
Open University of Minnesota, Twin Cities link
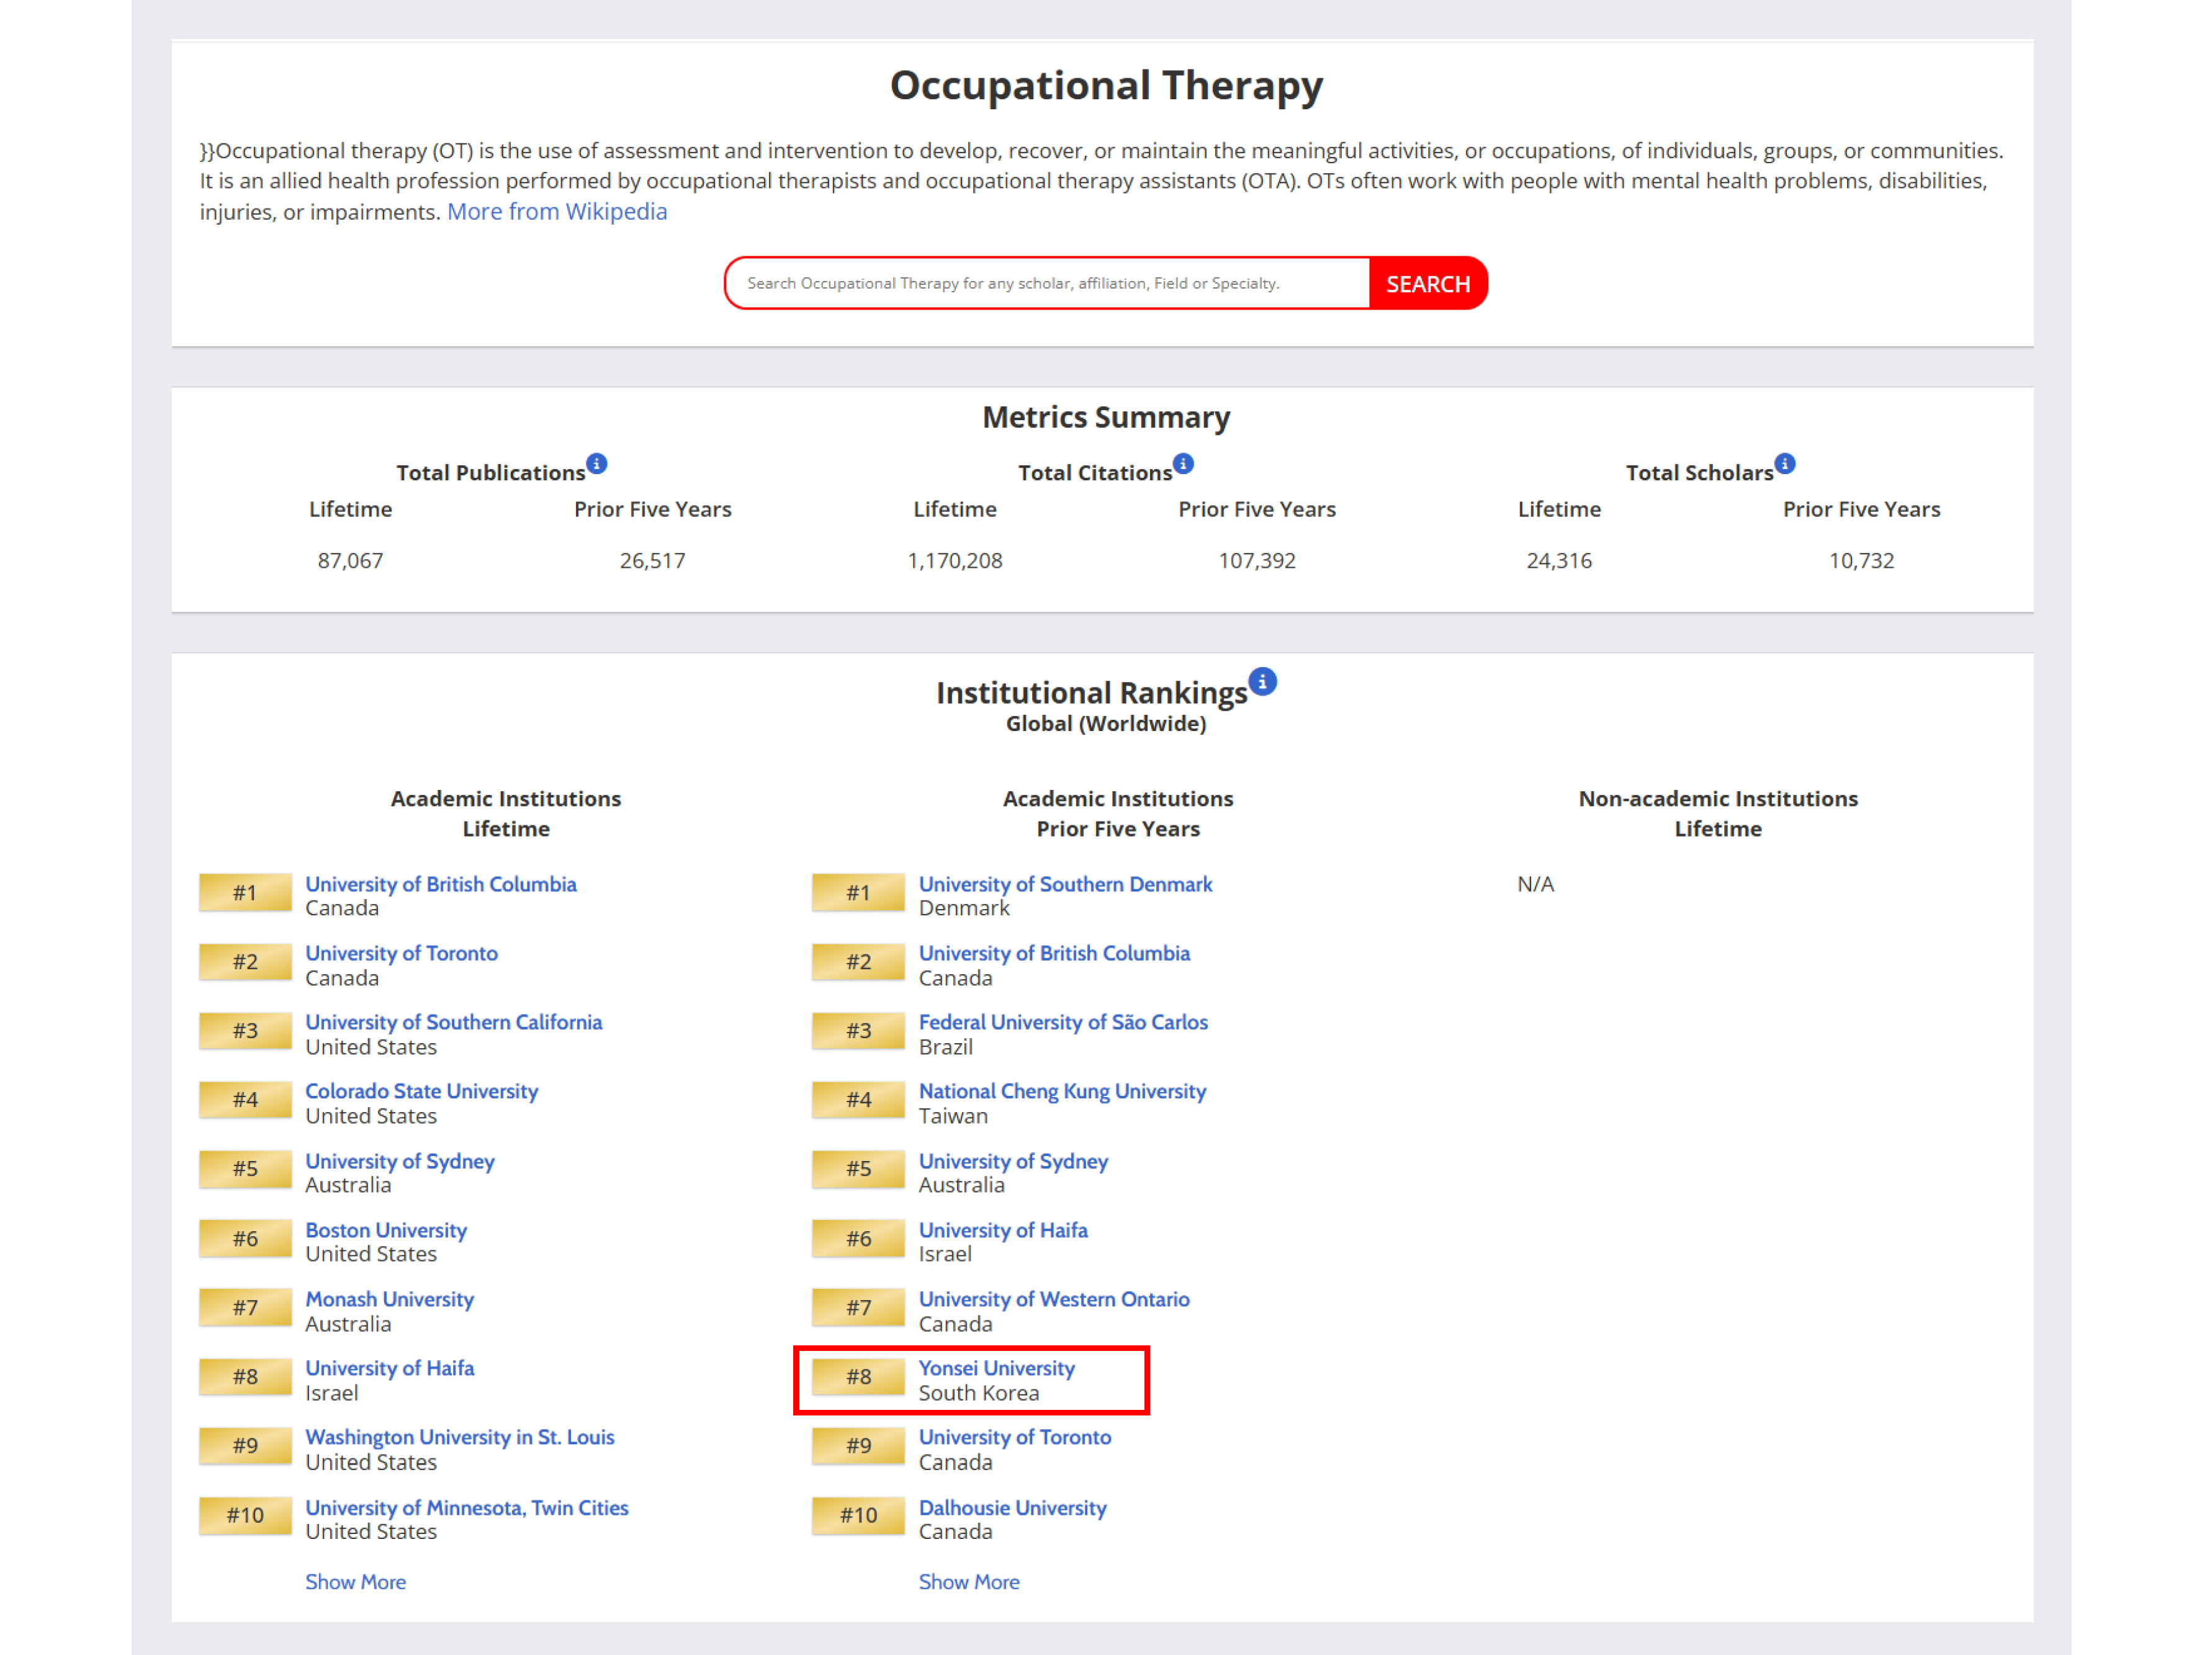[x=467, y=1507]
